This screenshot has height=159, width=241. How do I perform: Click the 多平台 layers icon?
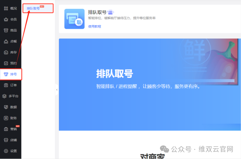point(4,96)
